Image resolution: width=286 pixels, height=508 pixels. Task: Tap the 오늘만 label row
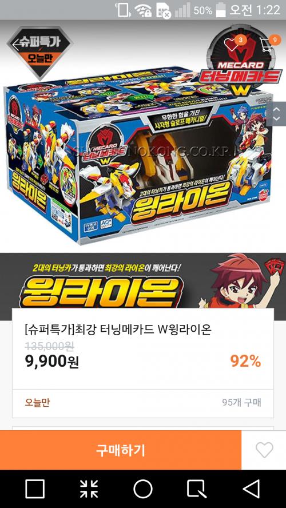(143, 403)
